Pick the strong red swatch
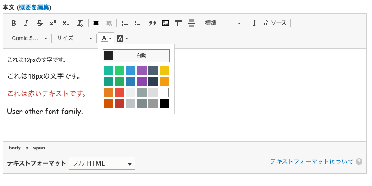 point(120,104)
